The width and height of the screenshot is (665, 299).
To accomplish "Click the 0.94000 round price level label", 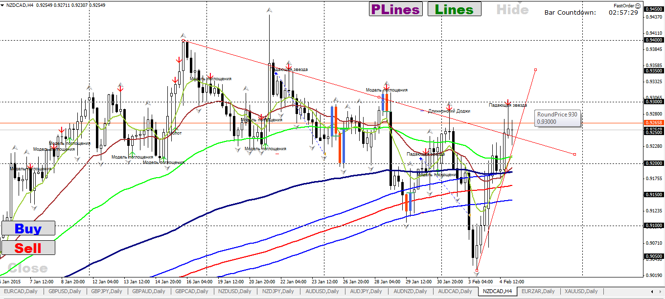I will click(654, 40).
